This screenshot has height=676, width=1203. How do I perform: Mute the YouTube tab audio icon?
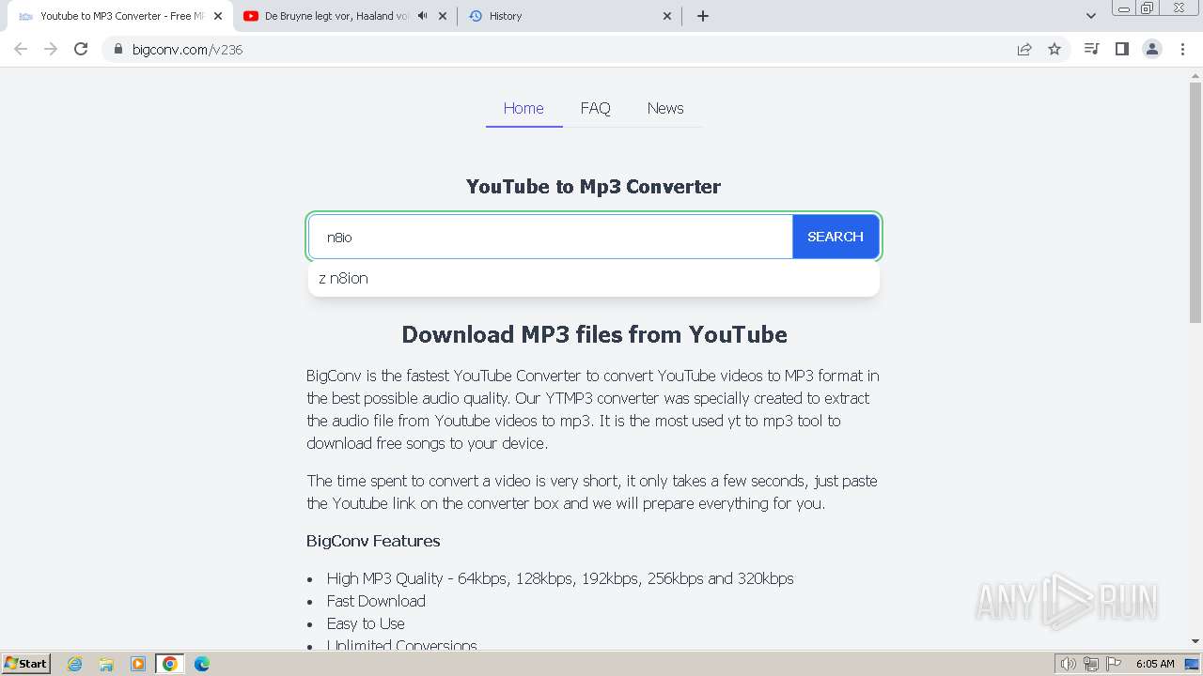pyautogui.click(x=422, y=16)
